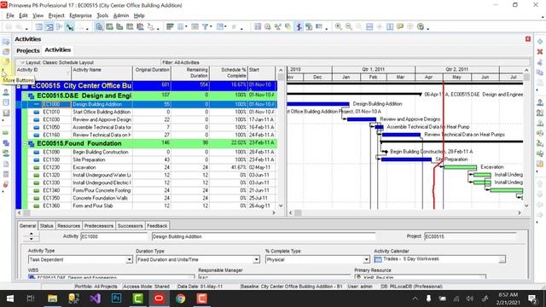Click the Reports icon in left sidebar
The height and width of the screenshot is (307, 546).
pyautogui.click(x=6, y=102)
